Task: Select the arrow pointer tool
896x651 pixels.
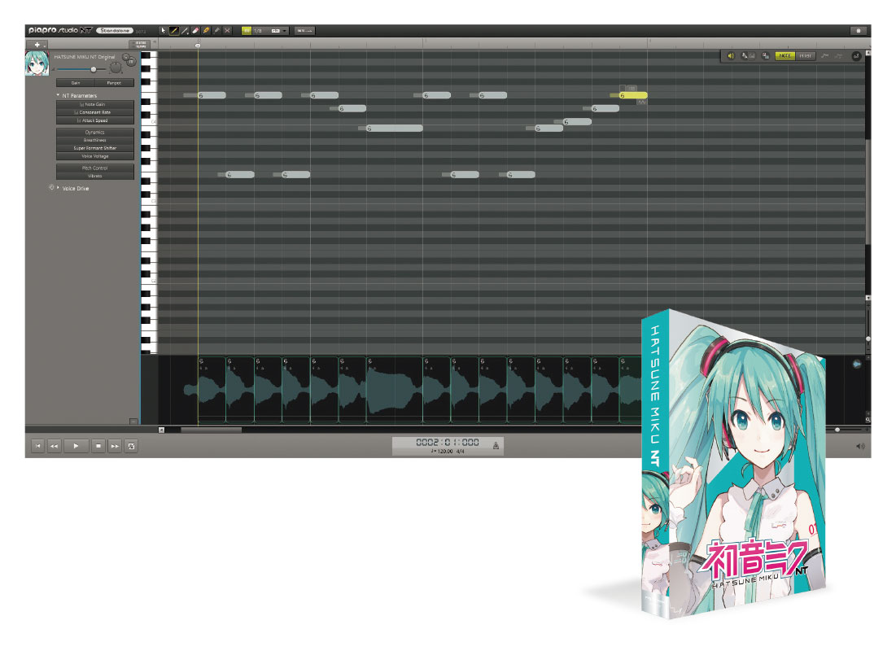Action: tap(164, 30)
